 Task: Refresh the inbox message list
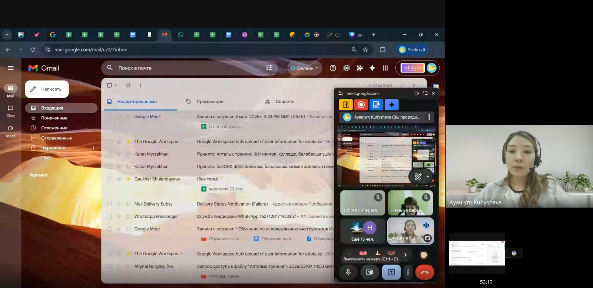(x=128, y=85)
